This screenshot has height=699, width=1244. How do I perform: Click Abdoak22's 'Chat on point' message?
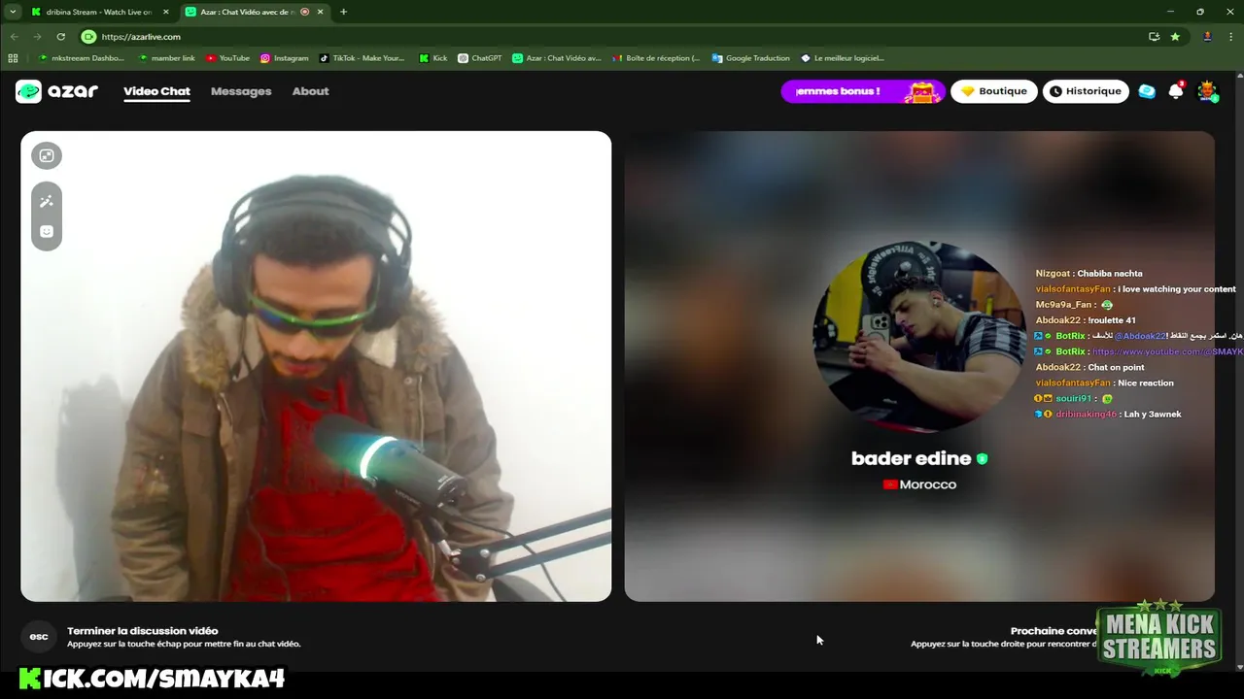1089,367
